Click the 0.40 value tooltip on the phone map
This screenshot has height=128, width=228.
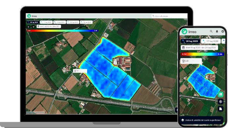click(191, 61)
